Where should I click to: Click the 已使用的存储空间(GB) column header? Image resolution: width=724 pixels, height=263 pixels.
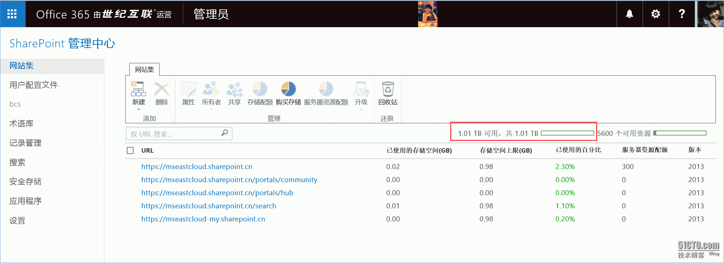point(419,150)
